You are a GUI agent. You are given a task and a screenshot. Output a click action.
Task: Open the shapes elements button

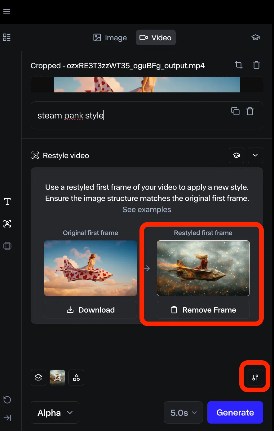(x=76, y=378)
